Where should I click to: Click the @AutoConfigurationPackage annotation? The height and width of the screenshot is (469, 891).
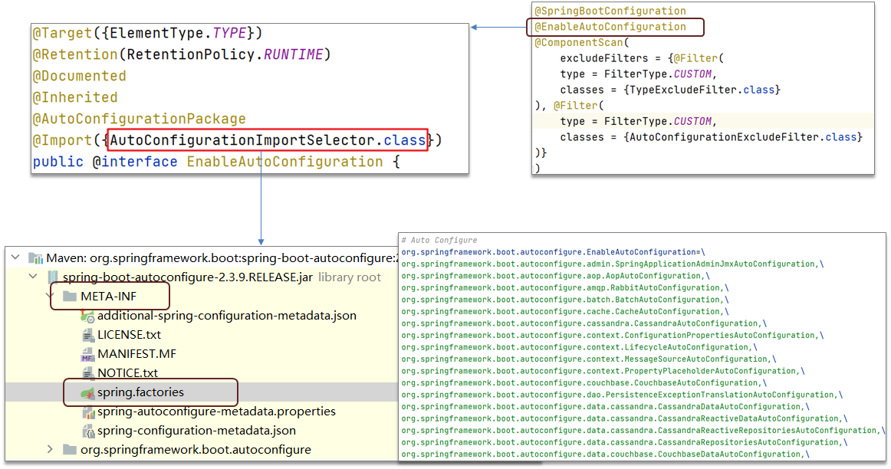140,119
